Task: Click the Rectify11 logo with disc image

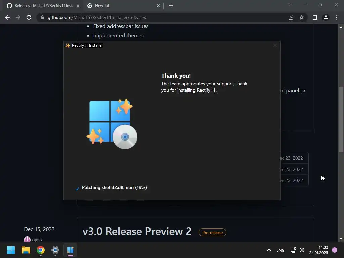Action: tap(112, 124)
